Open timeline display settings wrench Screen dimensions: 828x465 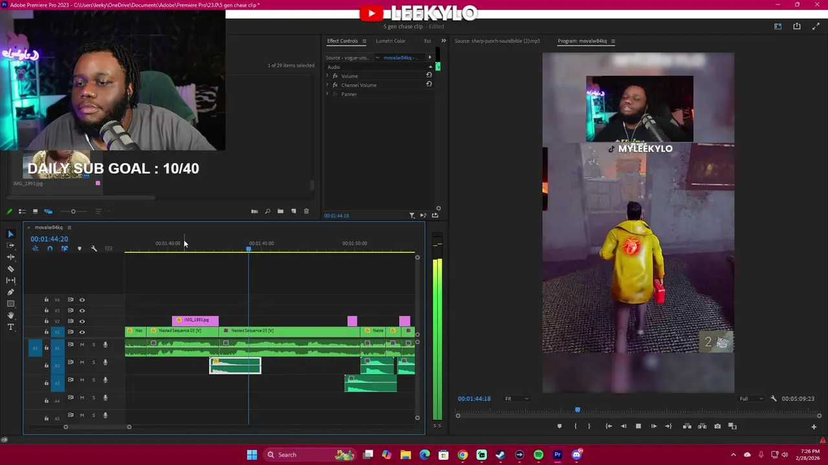point(94,249)
